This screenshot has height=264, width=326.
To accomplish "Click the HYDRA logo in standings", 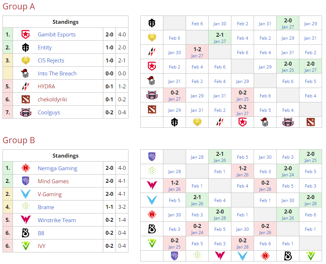I will 26,87.
